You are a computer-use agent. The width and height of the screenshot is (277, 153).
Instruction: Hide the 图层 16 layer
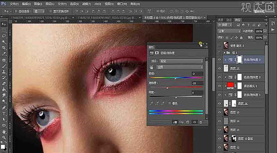(220, 103)
